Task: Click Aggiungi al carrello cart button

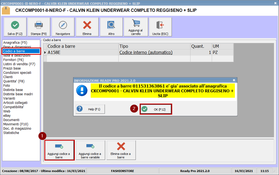Action: click(136, 27)
